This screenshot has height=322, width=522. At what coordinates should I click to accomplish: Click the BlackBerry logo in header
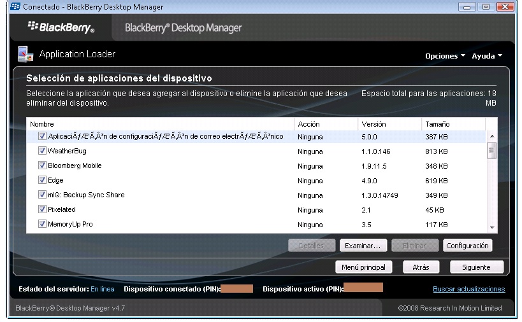pyautogui.click(x=61, y=27)
